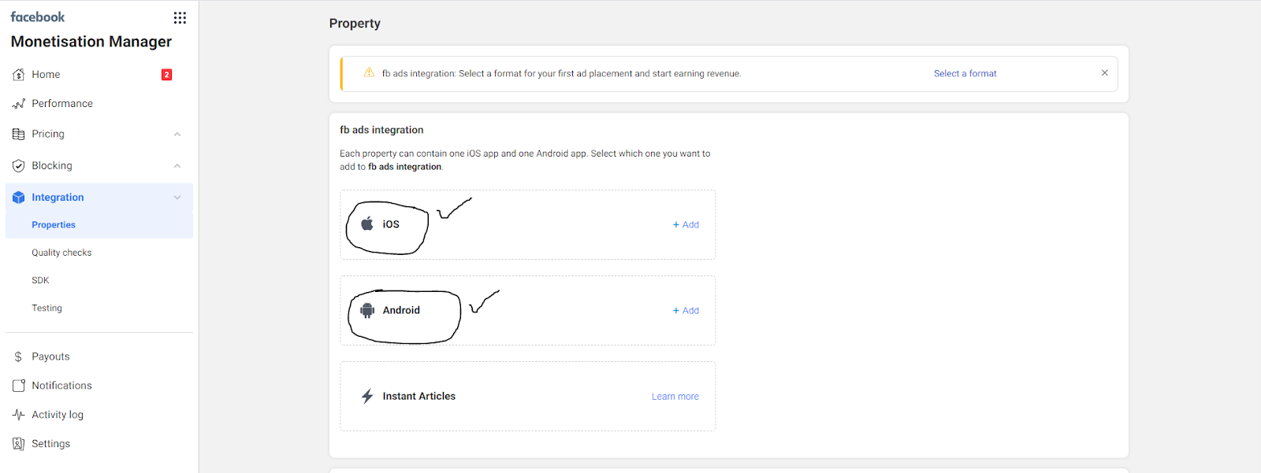The height and width of the screenshot is (473, 1261).
Task: Add an iOS app
Action: pos(686,224)
